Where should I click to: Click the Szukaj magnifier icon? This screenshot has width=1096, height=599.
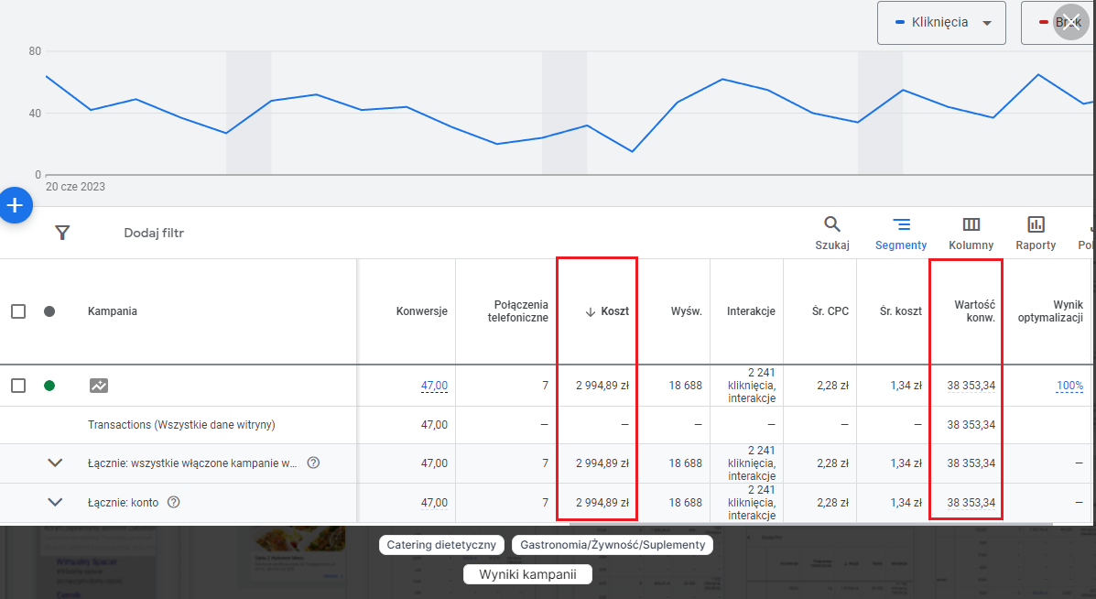(831, 224)
